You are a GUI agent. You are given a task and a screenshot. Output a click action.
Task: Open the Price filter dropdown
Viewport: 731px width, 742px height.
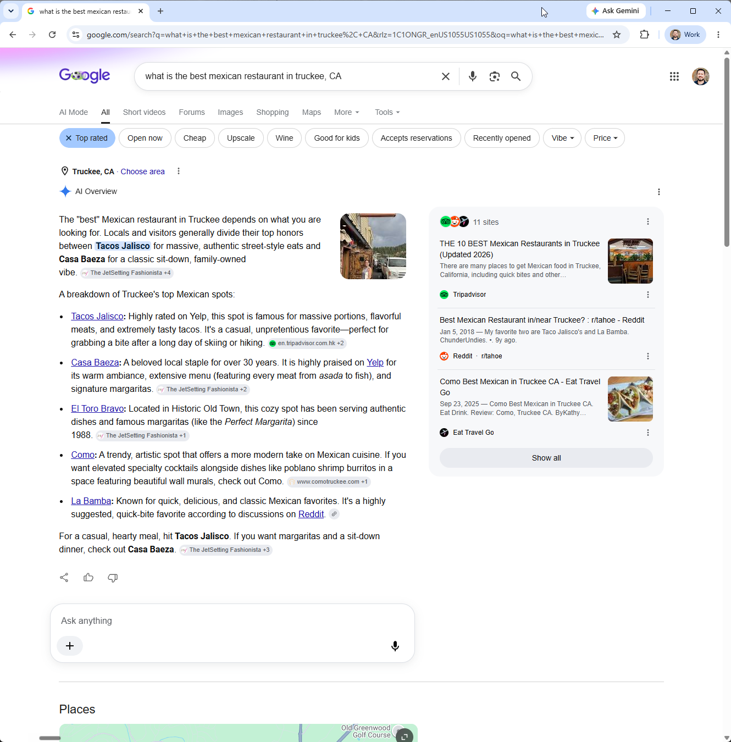tap(605, 138)
